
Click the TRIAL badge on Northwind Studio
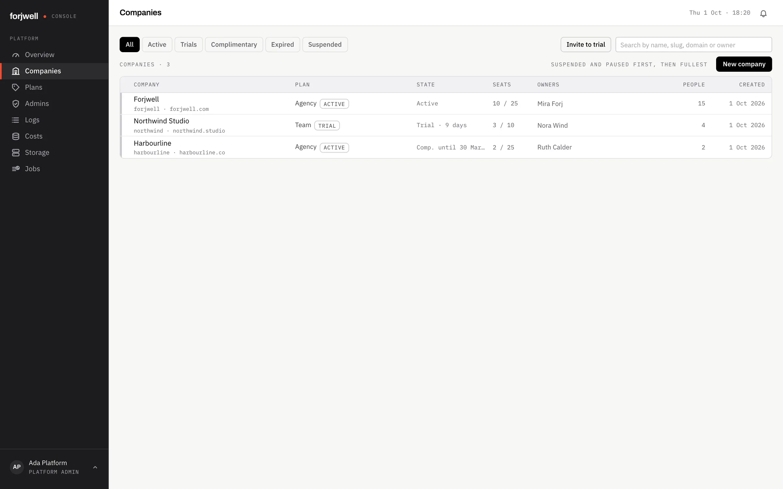tap(327, 126)
